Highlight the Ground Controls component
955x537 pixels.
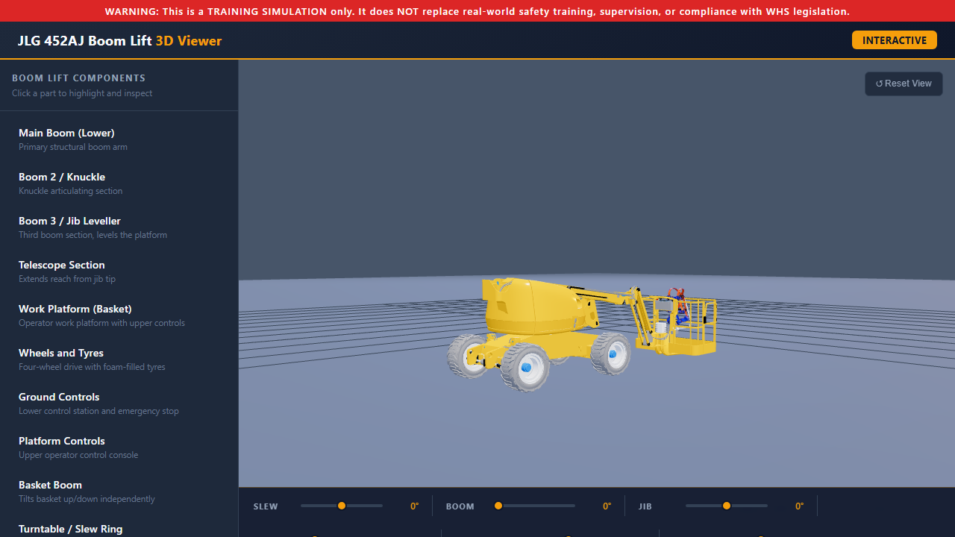(119, 403)
